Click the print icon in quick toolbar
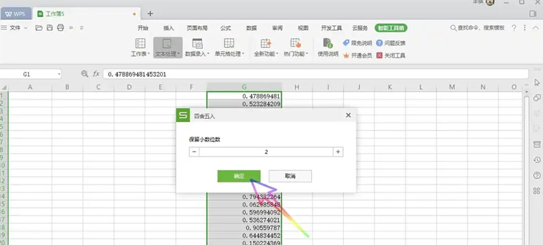Screen dimensions: 543x245 tap(60, 28)
